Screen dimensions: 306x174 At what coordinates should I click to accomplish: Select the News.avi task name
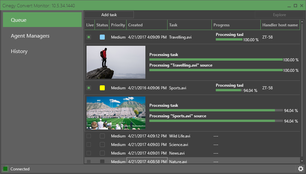click(177, 153)
